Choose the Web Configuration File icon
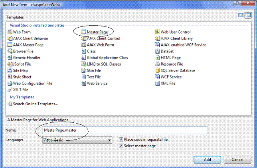 10,83
